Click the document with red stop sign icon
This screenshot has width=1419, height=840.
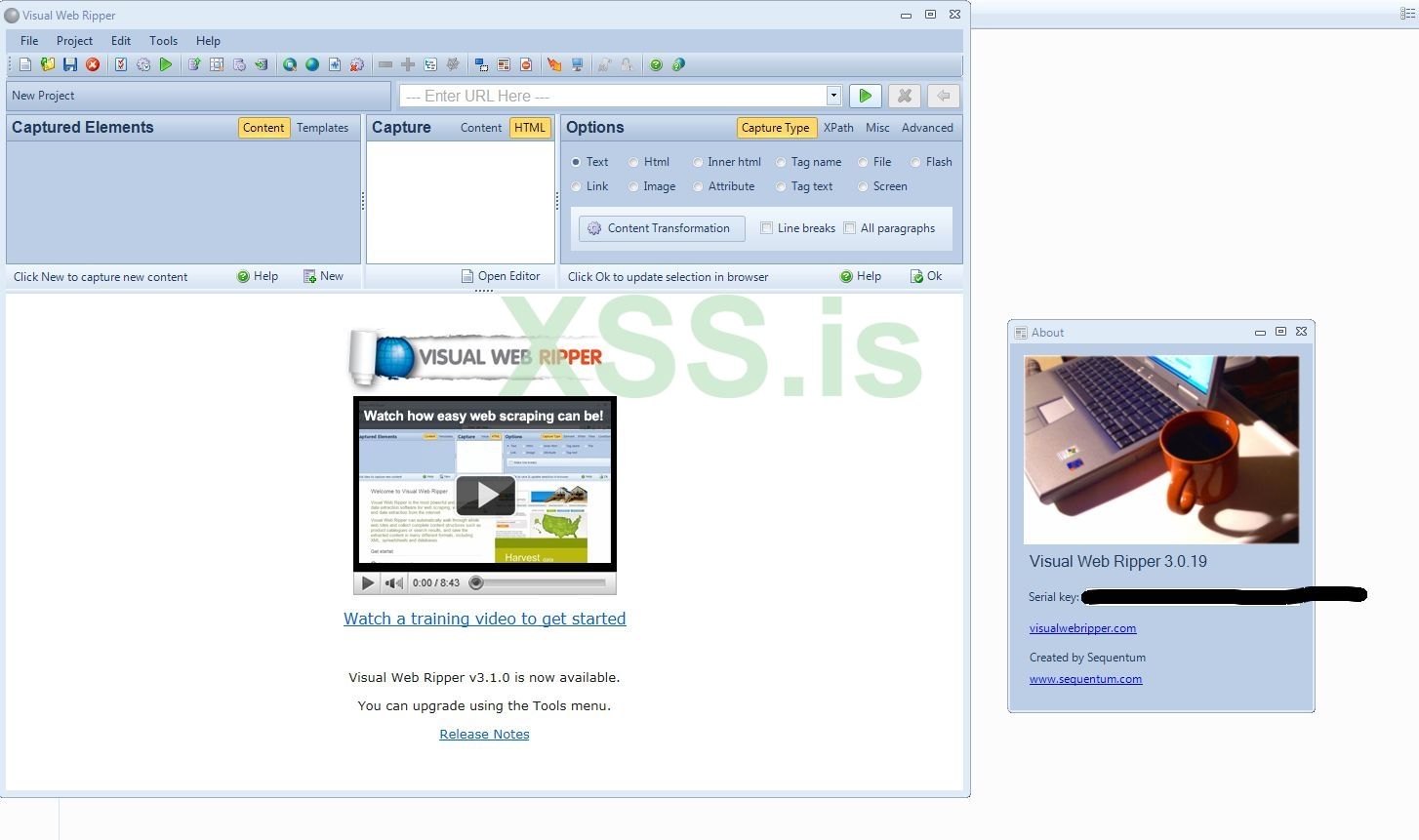[526, 64]
